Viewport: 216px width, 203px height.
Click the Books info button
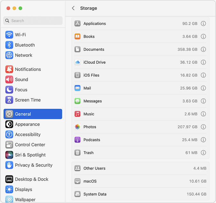pos(203,36)
